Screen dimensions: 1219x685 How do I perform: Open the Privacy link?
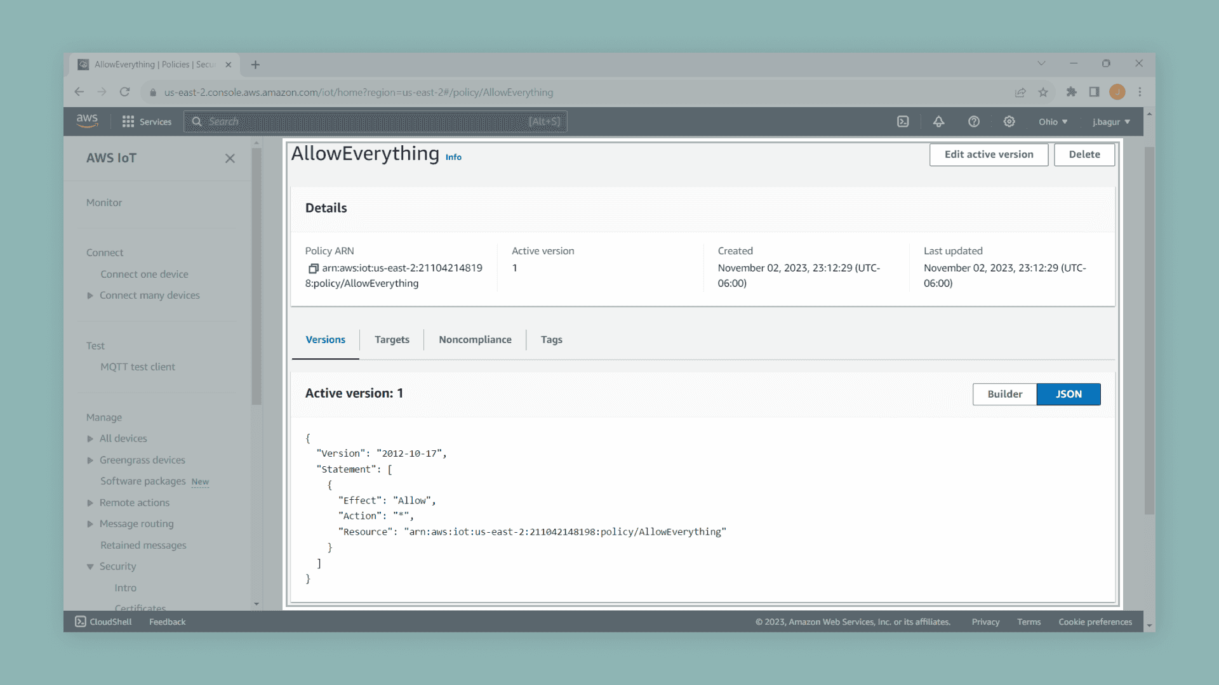coord(985,622)
